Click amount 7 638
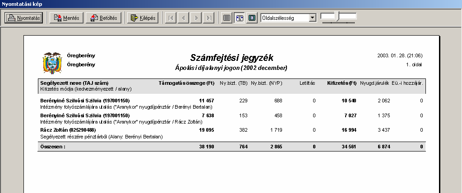This screenshot has height=193, width=462. tap(208, 115)
